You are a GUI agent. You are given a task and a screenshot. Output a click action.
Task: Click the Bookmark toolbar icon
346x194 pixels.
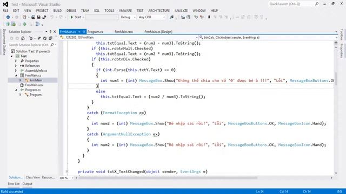click(209, 17)
